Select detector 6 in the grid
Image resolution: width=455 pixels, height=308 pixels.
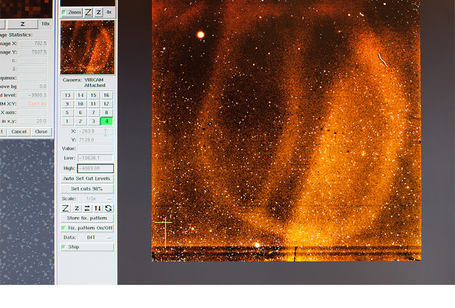coord(80,113)
